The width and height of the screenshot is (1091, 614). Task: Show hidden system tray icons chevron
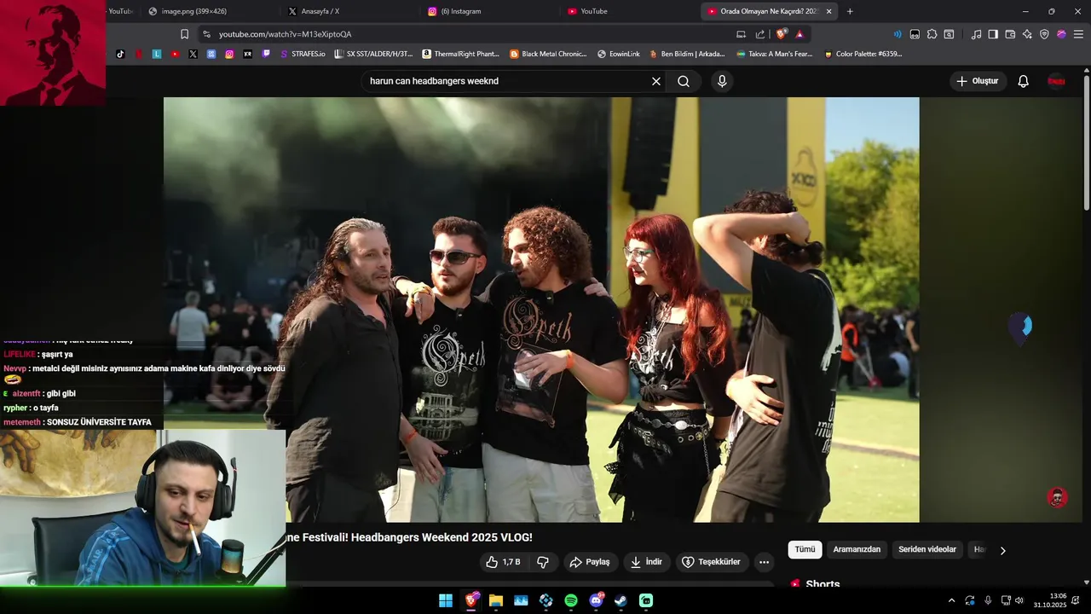951,600
